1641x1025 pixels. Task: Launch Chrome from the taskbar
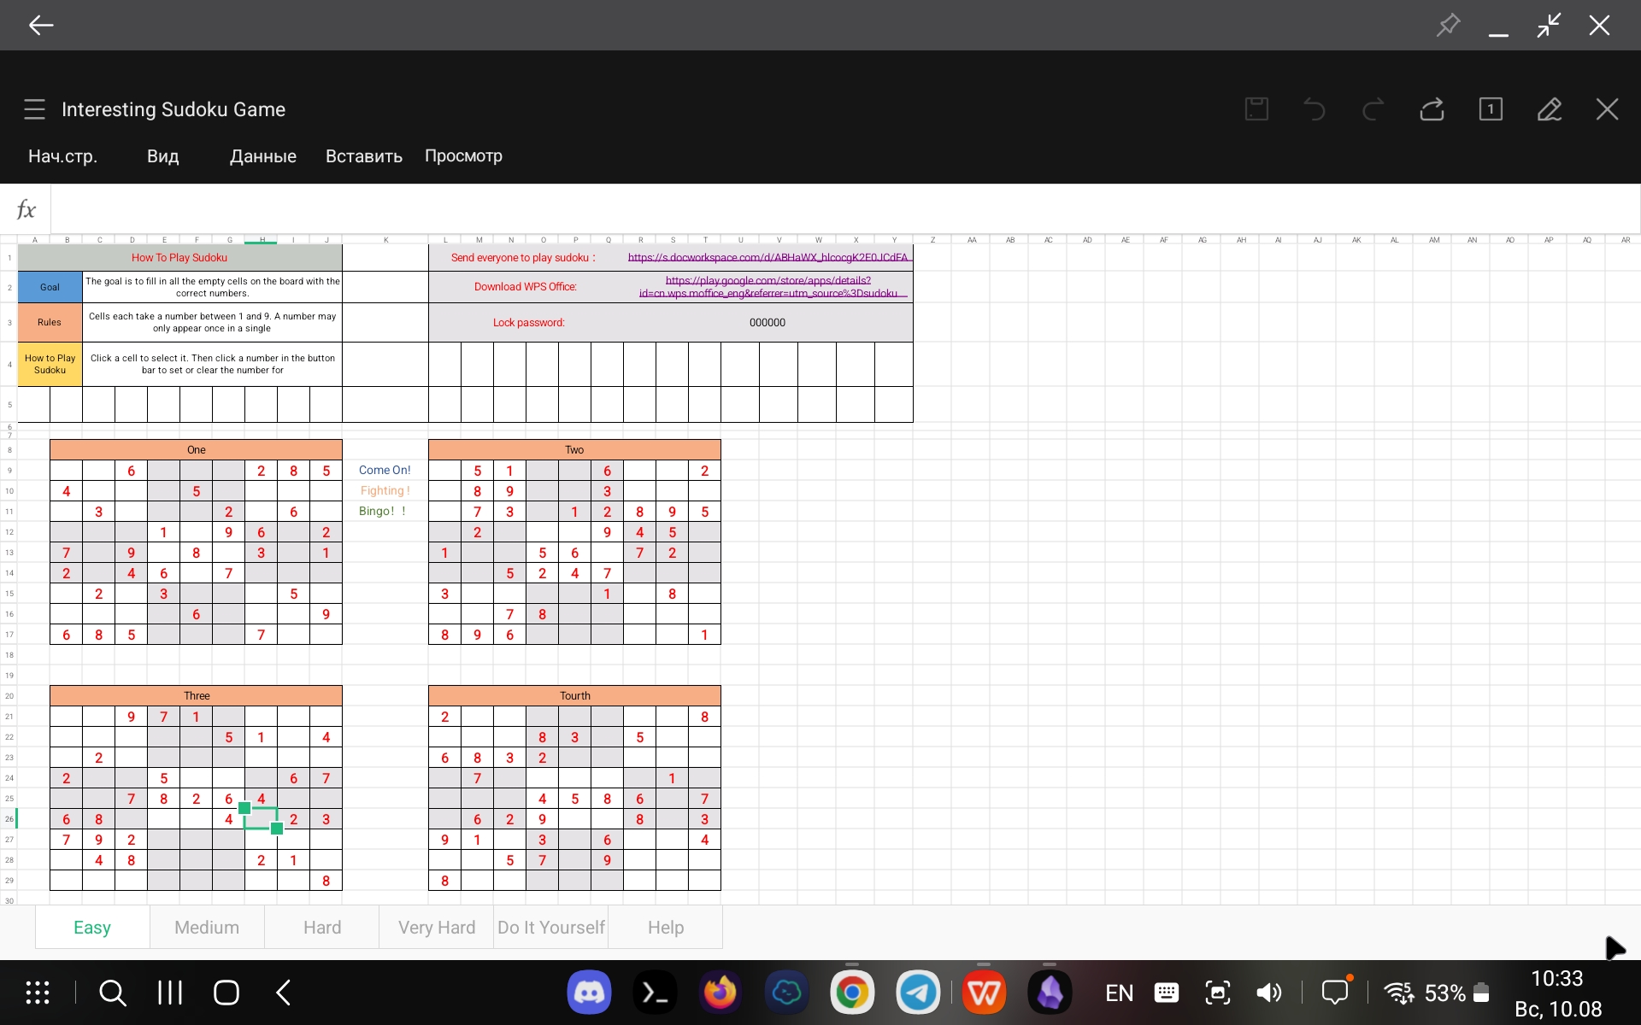852,992
